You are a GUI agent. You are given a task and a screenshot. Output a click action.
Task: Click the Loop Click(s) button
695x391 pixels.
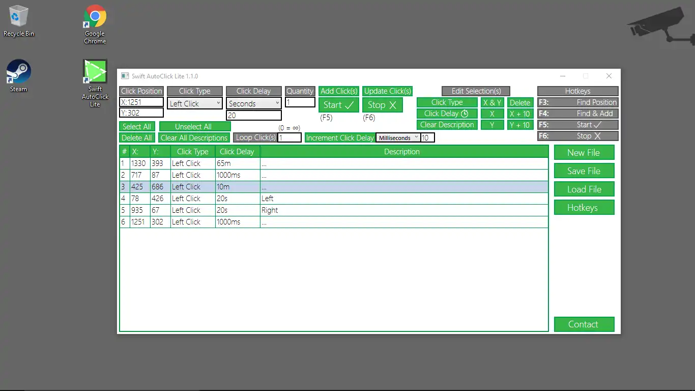pos(255,137)
